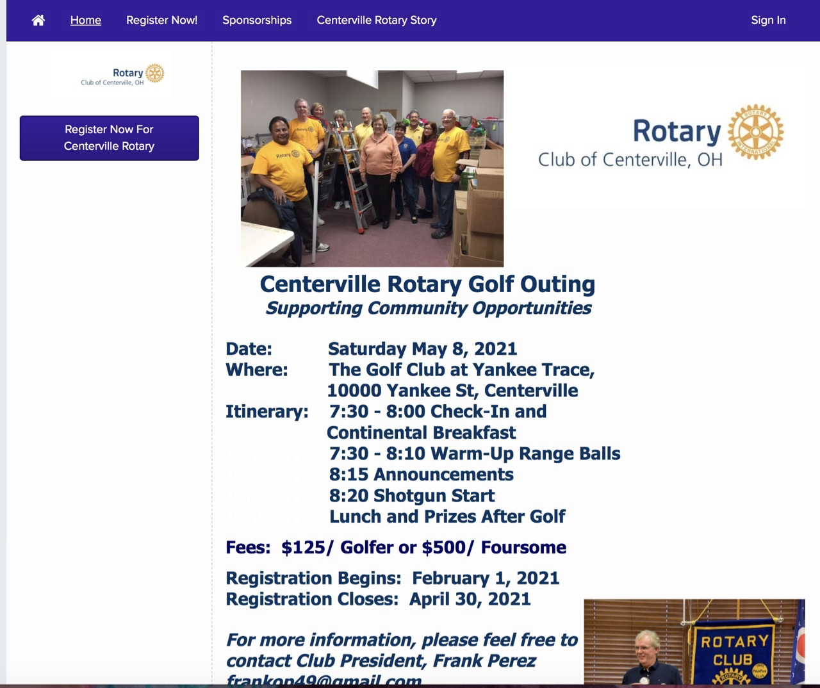Image resolution: width=820 pixels, height=688 pixels.
Task: Click the large gold Rotary gear wheel emblem
Action: [x=756, y=132]
